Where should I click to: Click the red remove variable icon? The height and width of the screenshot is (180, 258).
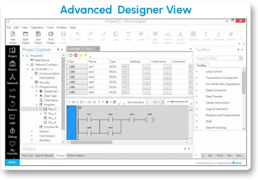tap(76, 55)
